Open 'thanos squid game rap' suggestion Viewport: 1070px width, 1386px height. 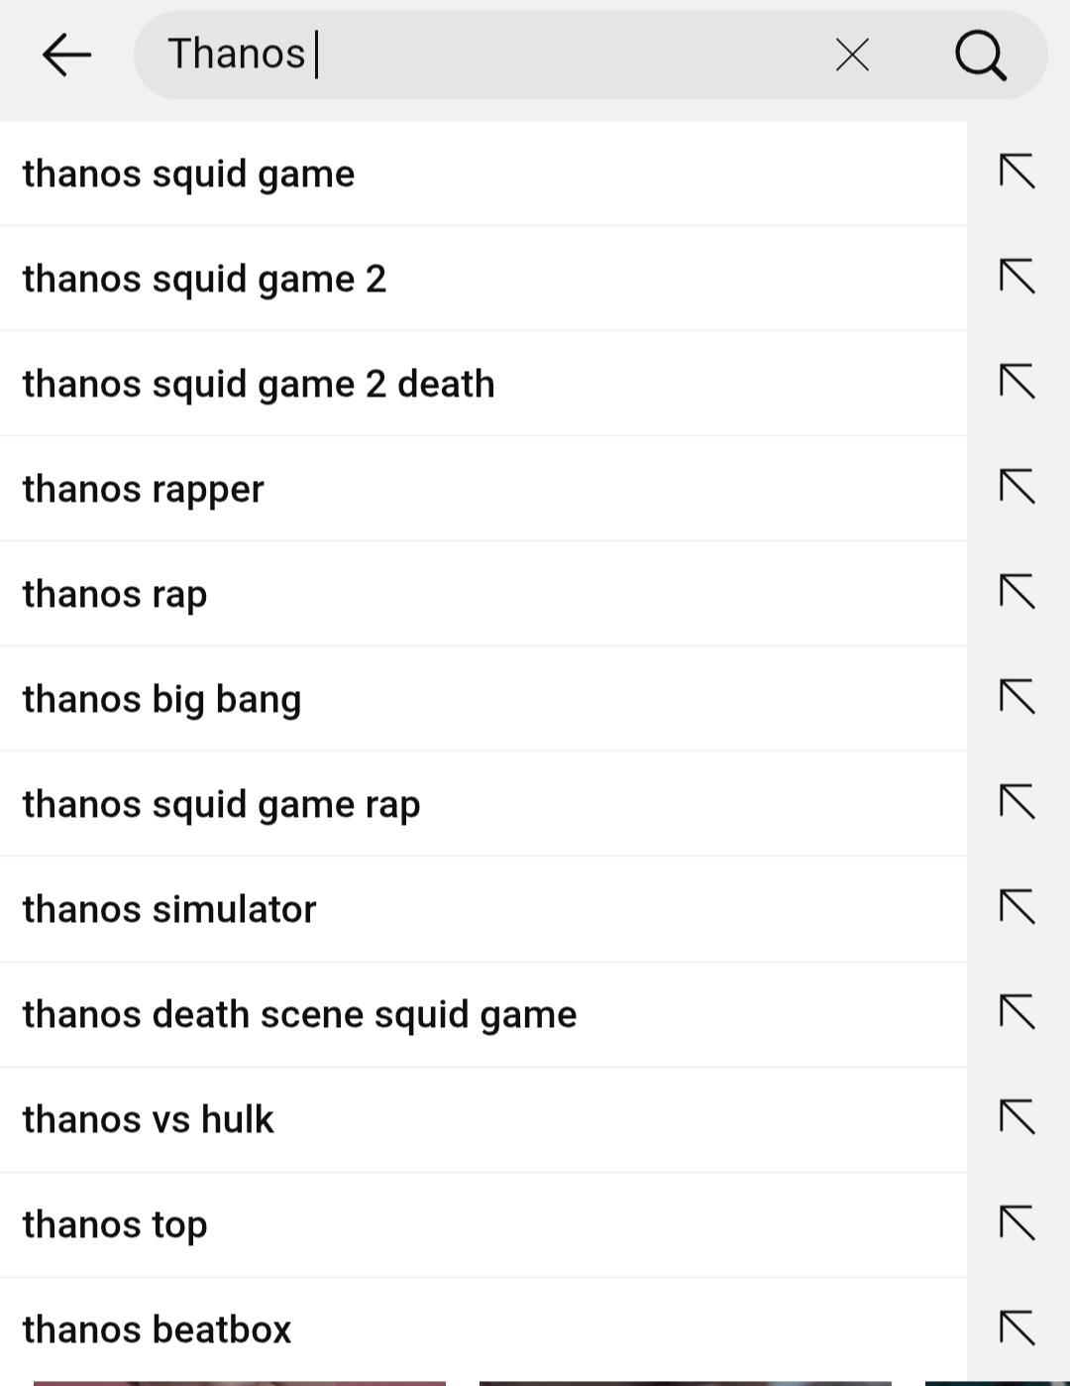(x=221, y=804)
